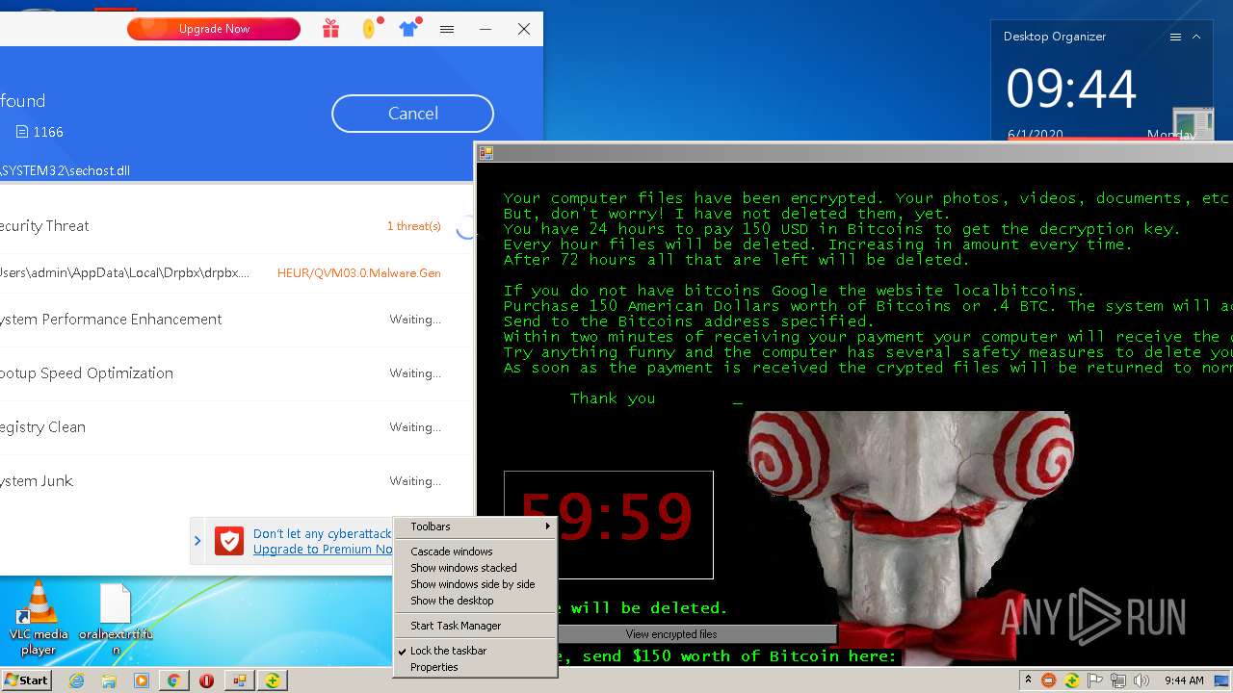Image resolution: width=1233 pixels, height=693 pixels.
Task: Follow the Upgrade to Premium link
Action: pos(323,550)
